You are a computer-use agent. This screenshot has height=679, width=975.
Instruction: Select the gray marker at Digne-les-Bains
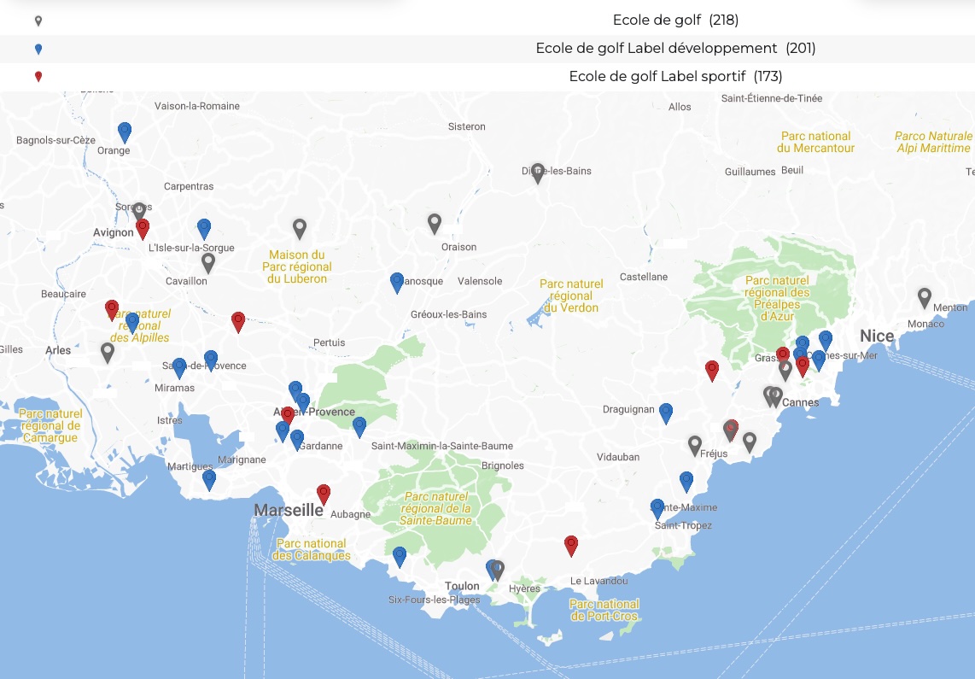tap(537, 173)
